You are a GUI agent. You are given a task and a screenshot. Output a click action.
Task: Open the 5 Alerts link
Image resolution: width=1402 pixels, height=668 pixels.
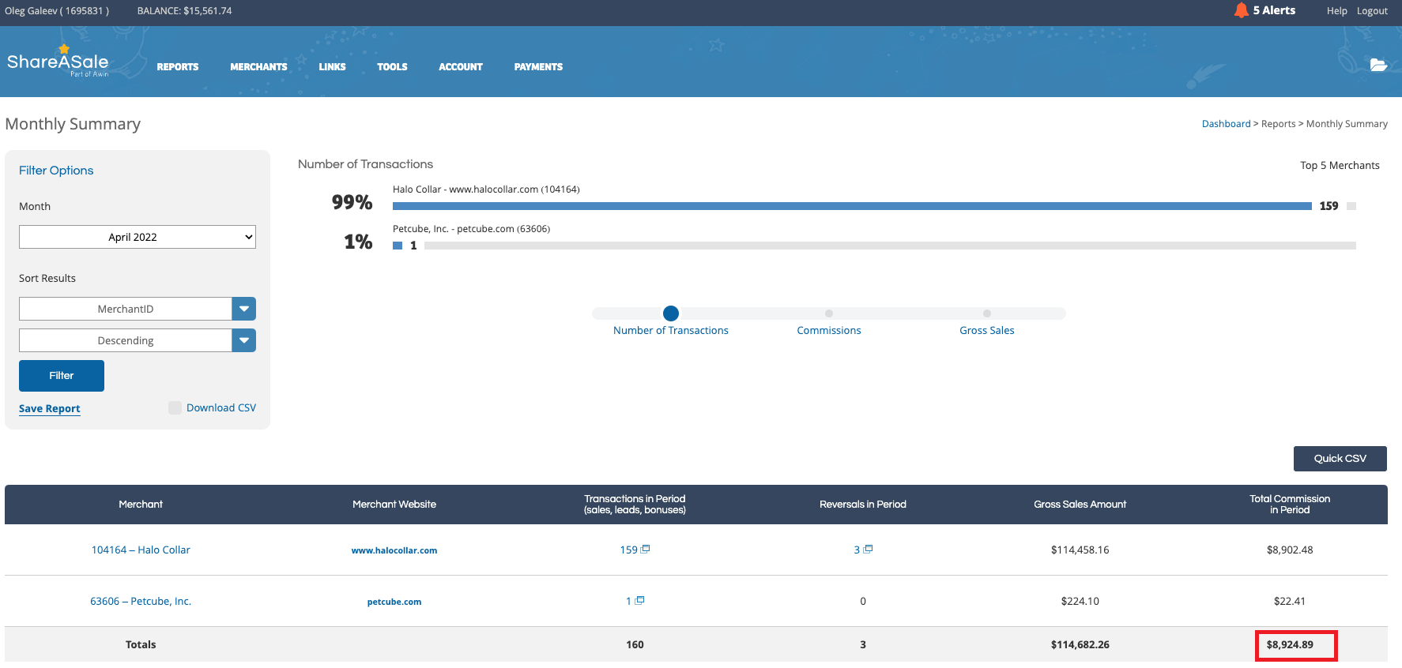tap(1274, 10)
